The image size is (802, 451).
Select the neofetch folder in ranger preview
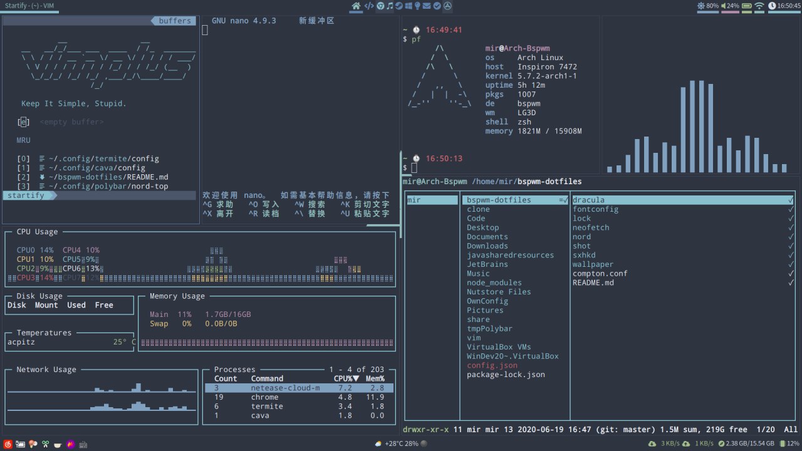pyautogui.click(x=591, y=227)
